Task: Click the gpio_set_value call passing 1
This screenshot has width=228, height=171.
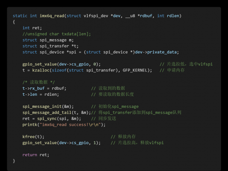Action: (x=61, y=142)
